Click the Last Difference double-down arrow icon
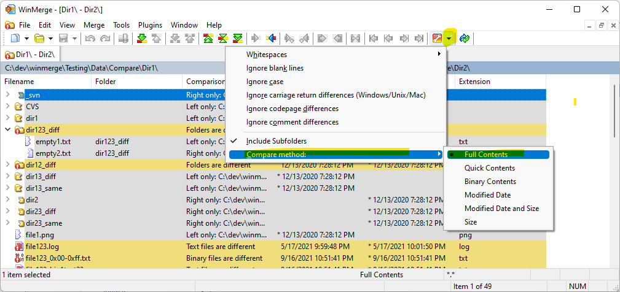The width and height of the screenshot is (620, 292). pyautogui.click(x=238, y=38)
